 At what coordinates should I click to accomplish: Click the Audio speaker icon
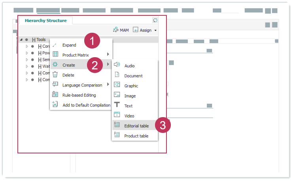117,65
